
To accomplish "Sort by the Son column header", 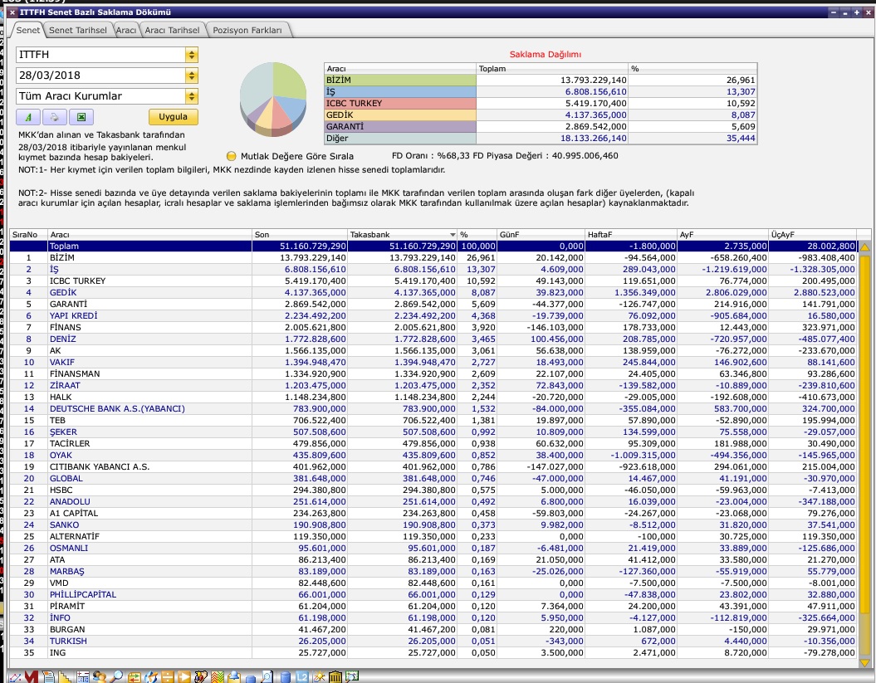I will click(x=300, y=235).
